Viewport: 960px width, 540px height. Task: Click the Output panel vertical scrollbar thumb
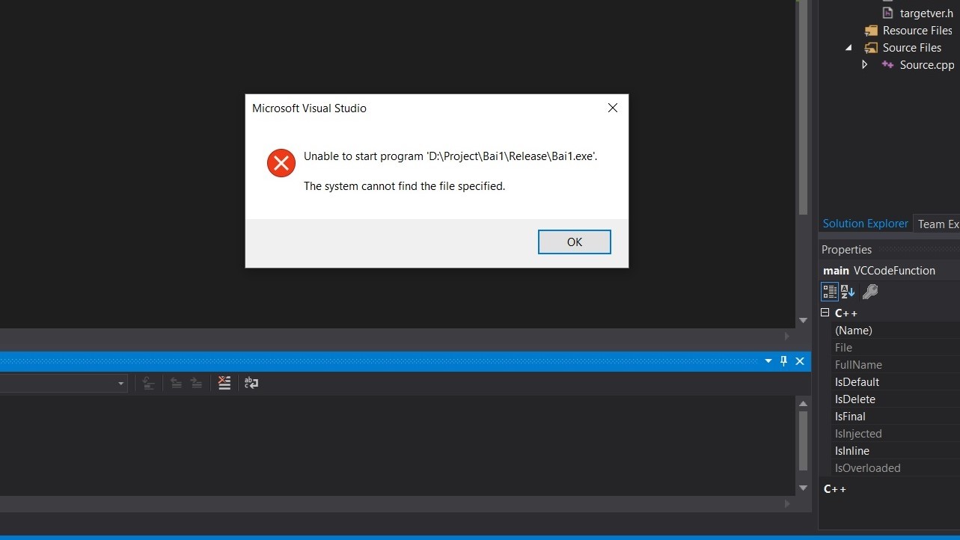tap(803, 441)
